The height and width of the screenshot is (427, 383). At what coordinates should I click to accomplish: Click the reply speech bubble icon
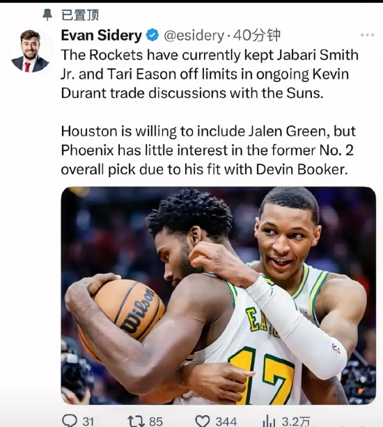coord(69,421)
